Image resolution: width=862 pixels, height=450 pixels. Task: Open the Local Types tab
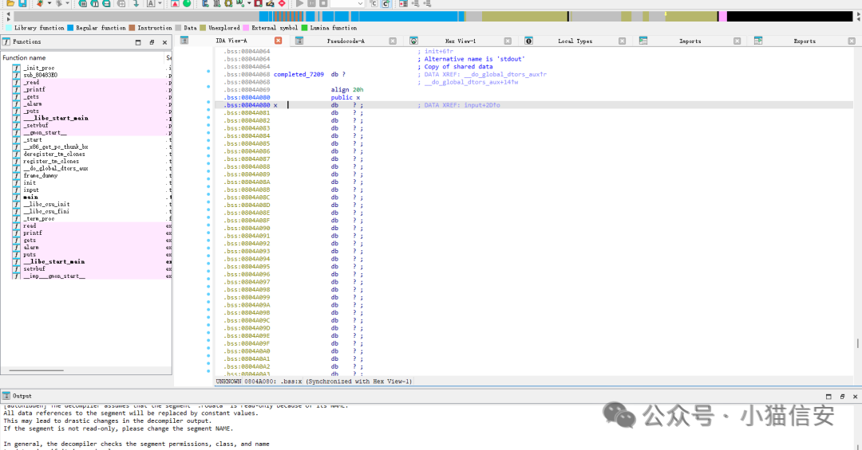(575, 41)
